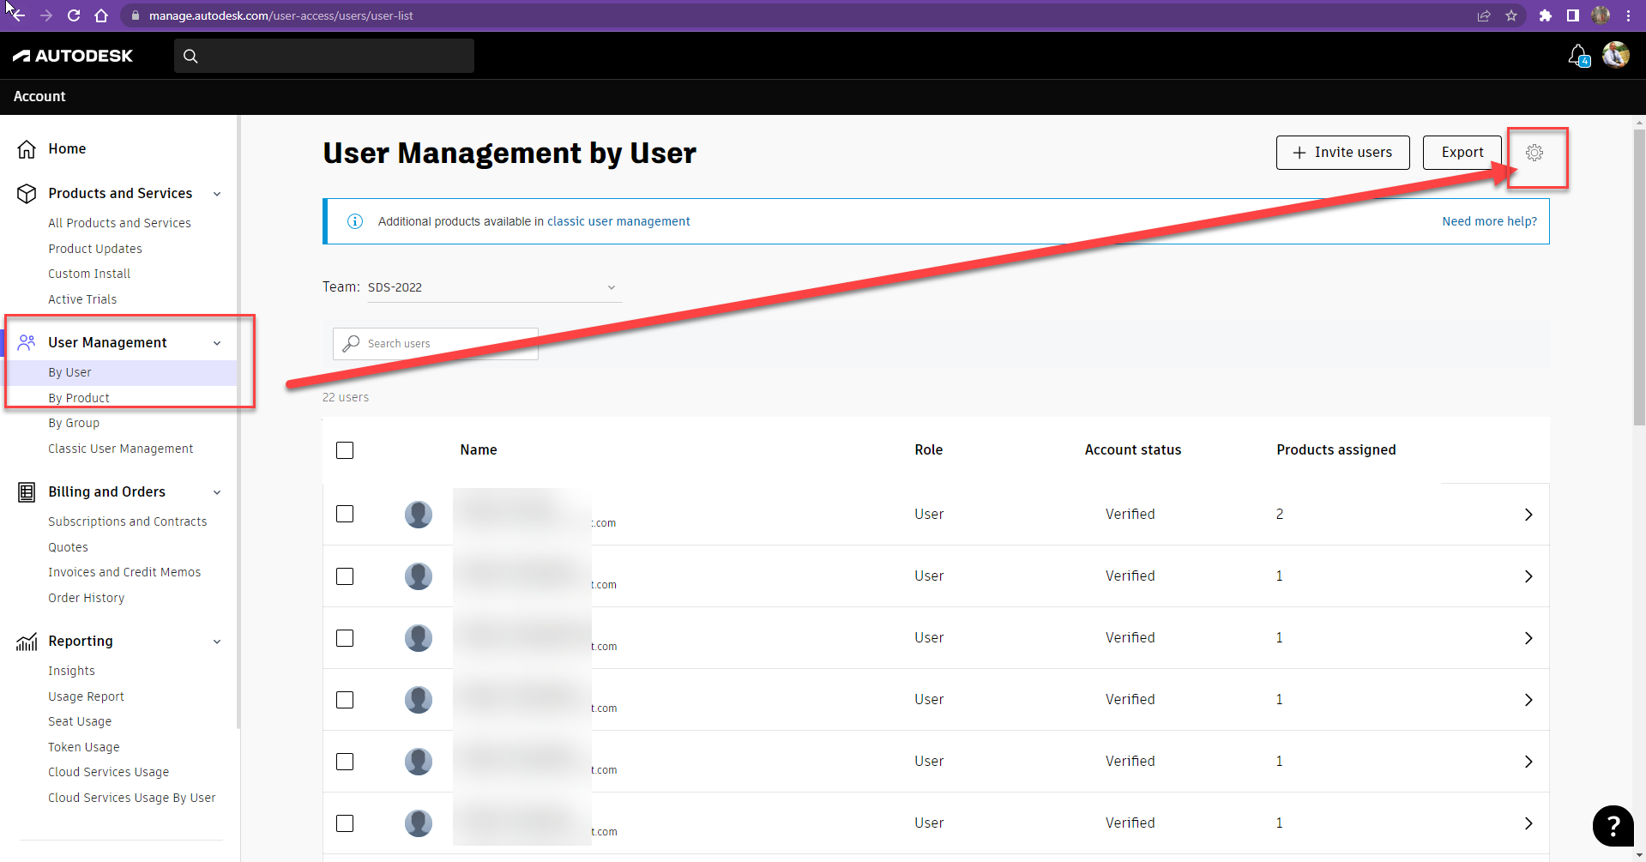Screen dimensions: 1646x862
Task: Open the settings gear icon
Action: [x=1534, y=153]
